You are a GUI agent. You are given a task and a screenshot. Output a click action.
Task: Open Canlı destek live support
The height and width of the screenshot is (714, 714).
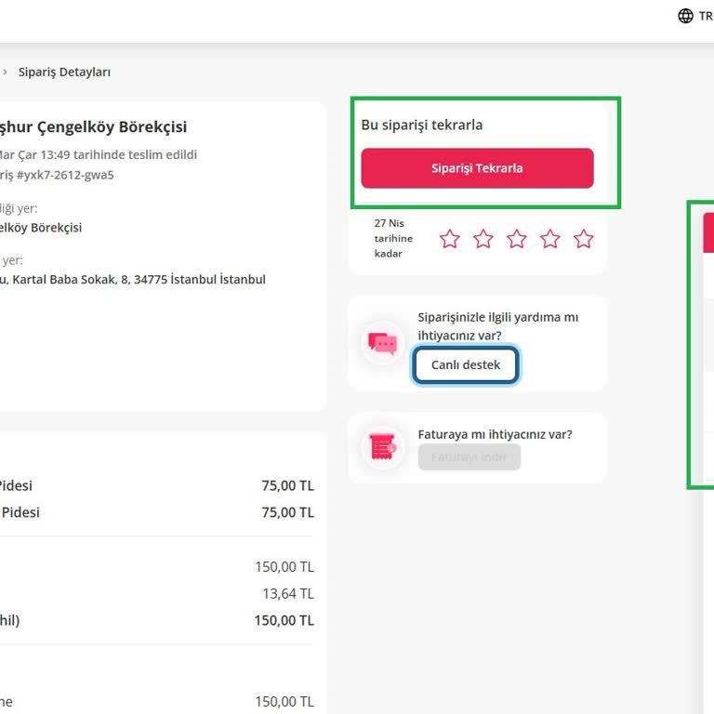coord(466,365)
